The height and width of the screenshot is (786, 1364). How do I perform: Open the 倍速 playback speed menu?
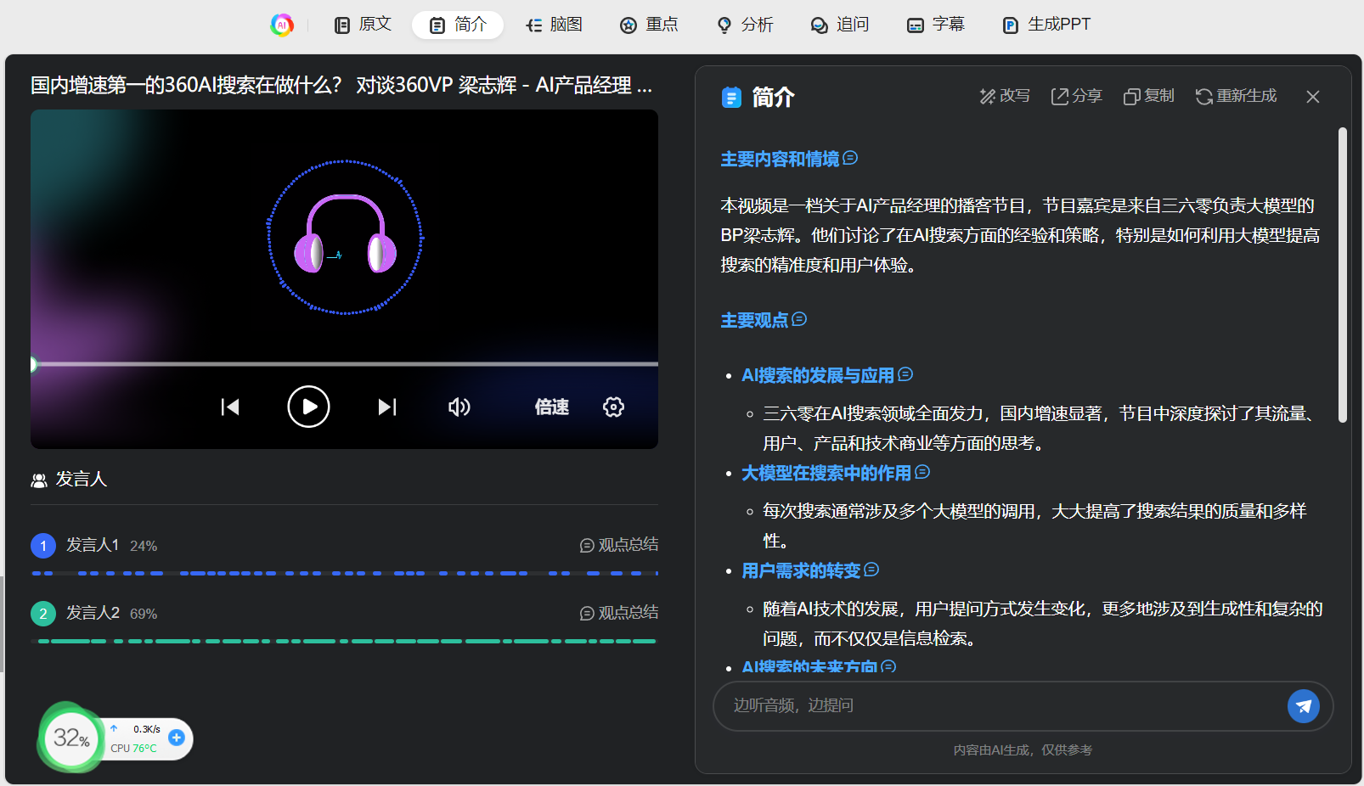pyautogui.click(x=551, y=407)
